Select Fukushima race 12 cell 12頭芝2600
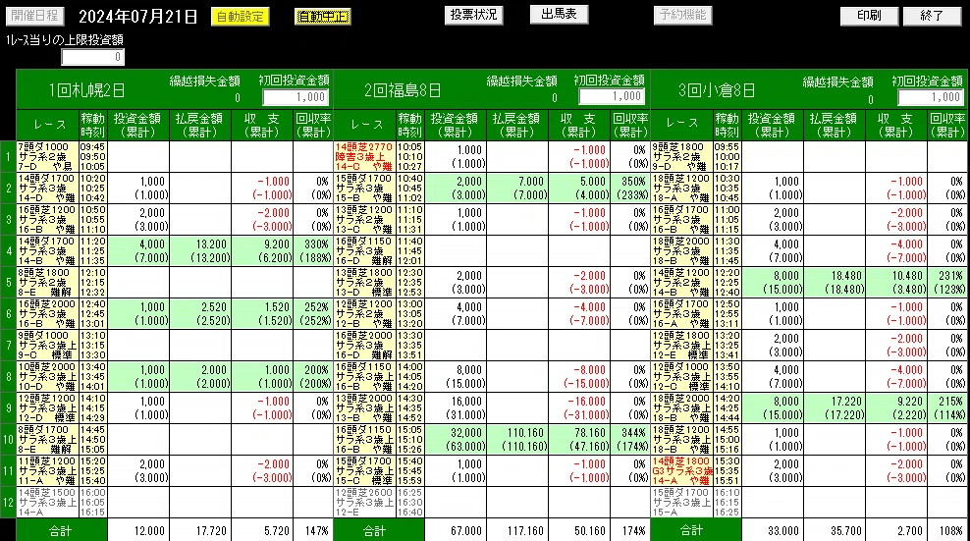Image resolution: width=970 pixels, height=541 pixels. click(x=364, y=503)
